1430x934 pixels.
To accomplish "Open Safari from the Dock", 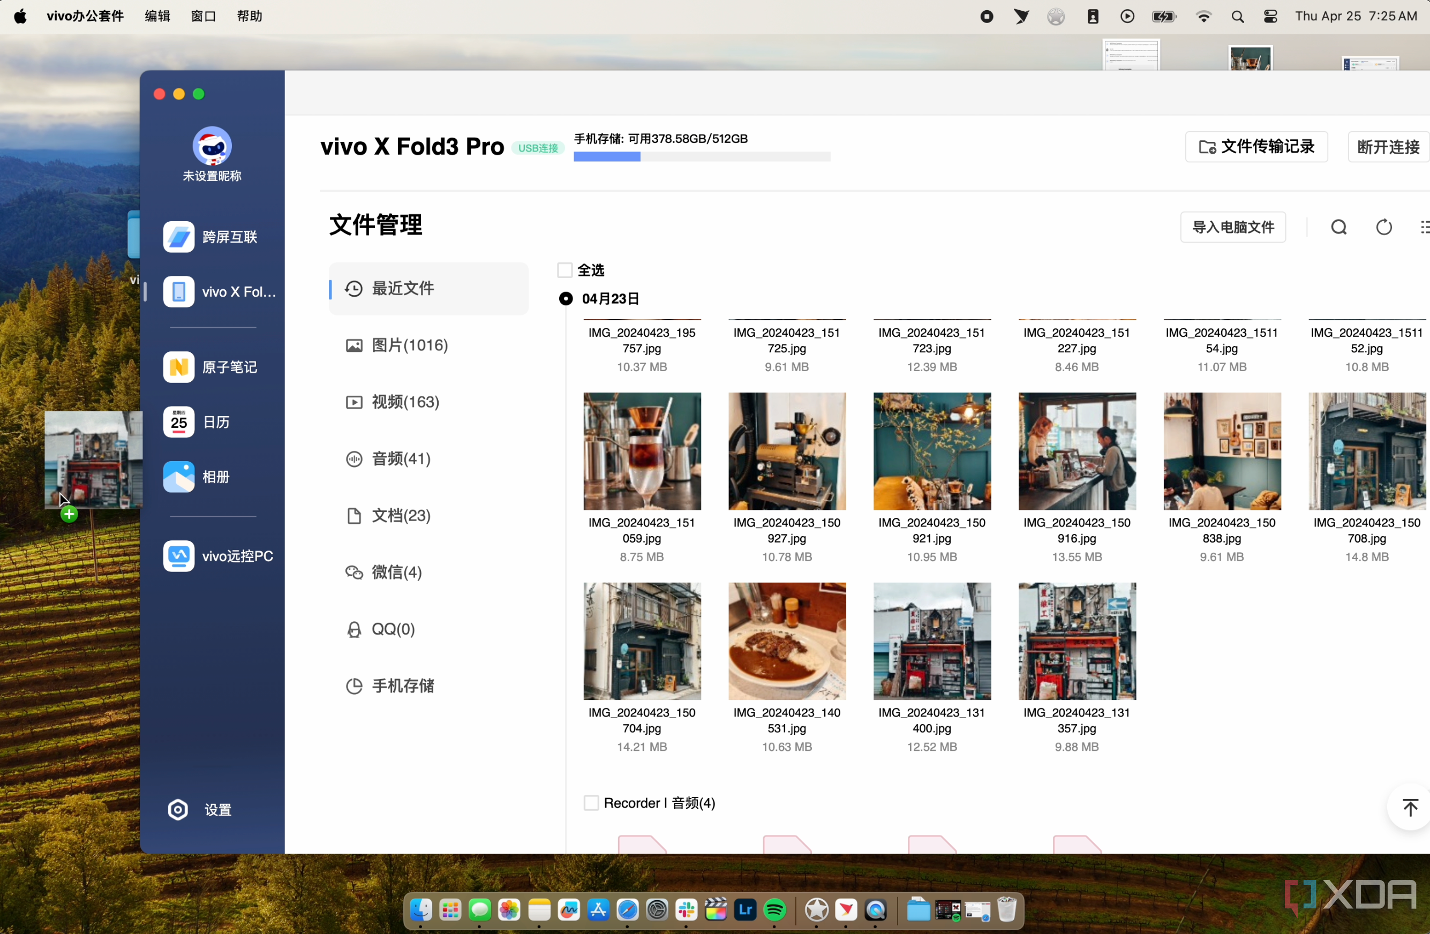I will click(x=627, y=910).
